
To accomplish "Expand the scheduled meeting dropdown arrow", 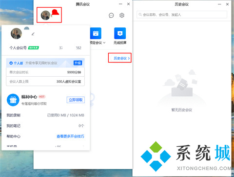I will [x=104, y=43].
